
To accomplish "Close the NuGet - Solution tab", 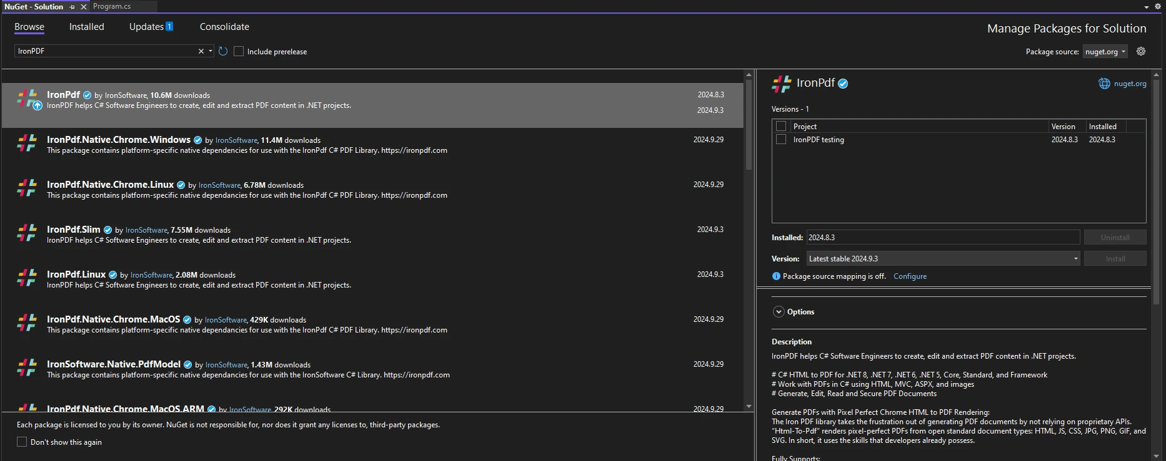I will click(84, 7).
